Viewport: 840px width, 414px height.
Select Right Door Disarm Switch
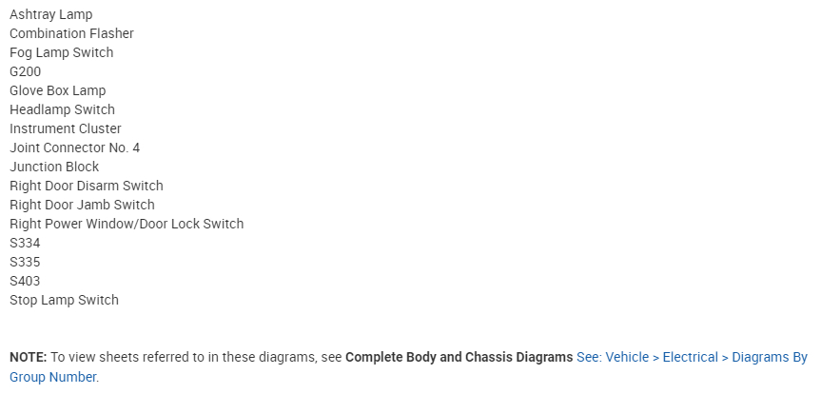(x=87, y=187)
